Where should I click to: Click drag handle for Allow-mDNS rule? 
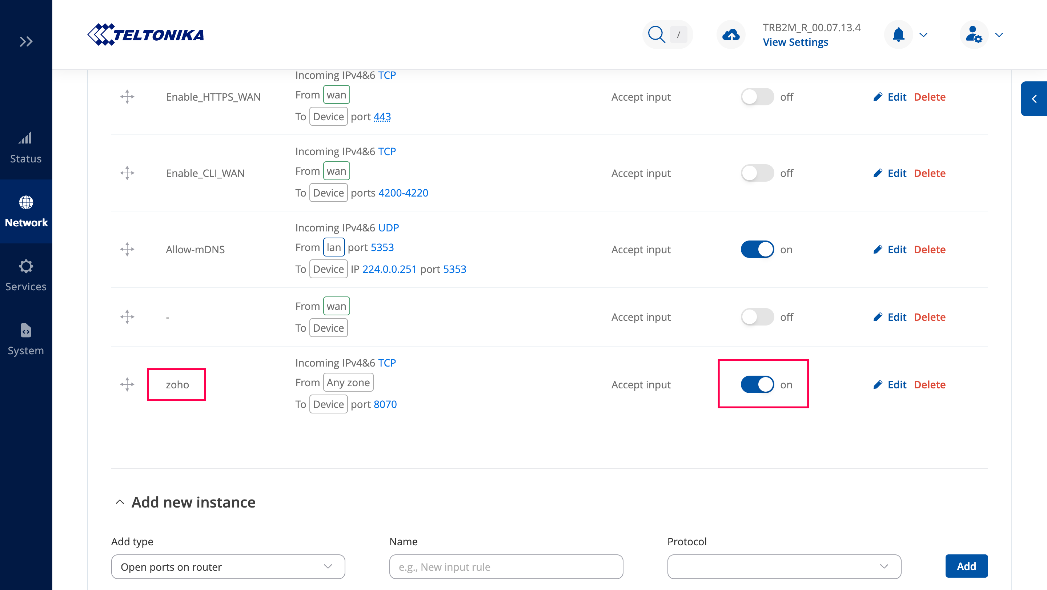[127, 249]
